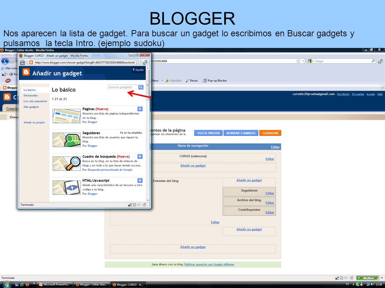Click the Resize toolbar button

[191, 81]
